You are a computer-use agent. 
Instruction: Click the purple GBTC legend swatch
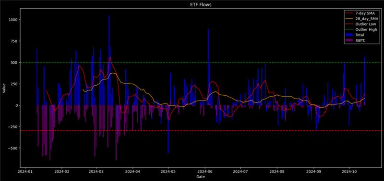[x=349, y=40]
